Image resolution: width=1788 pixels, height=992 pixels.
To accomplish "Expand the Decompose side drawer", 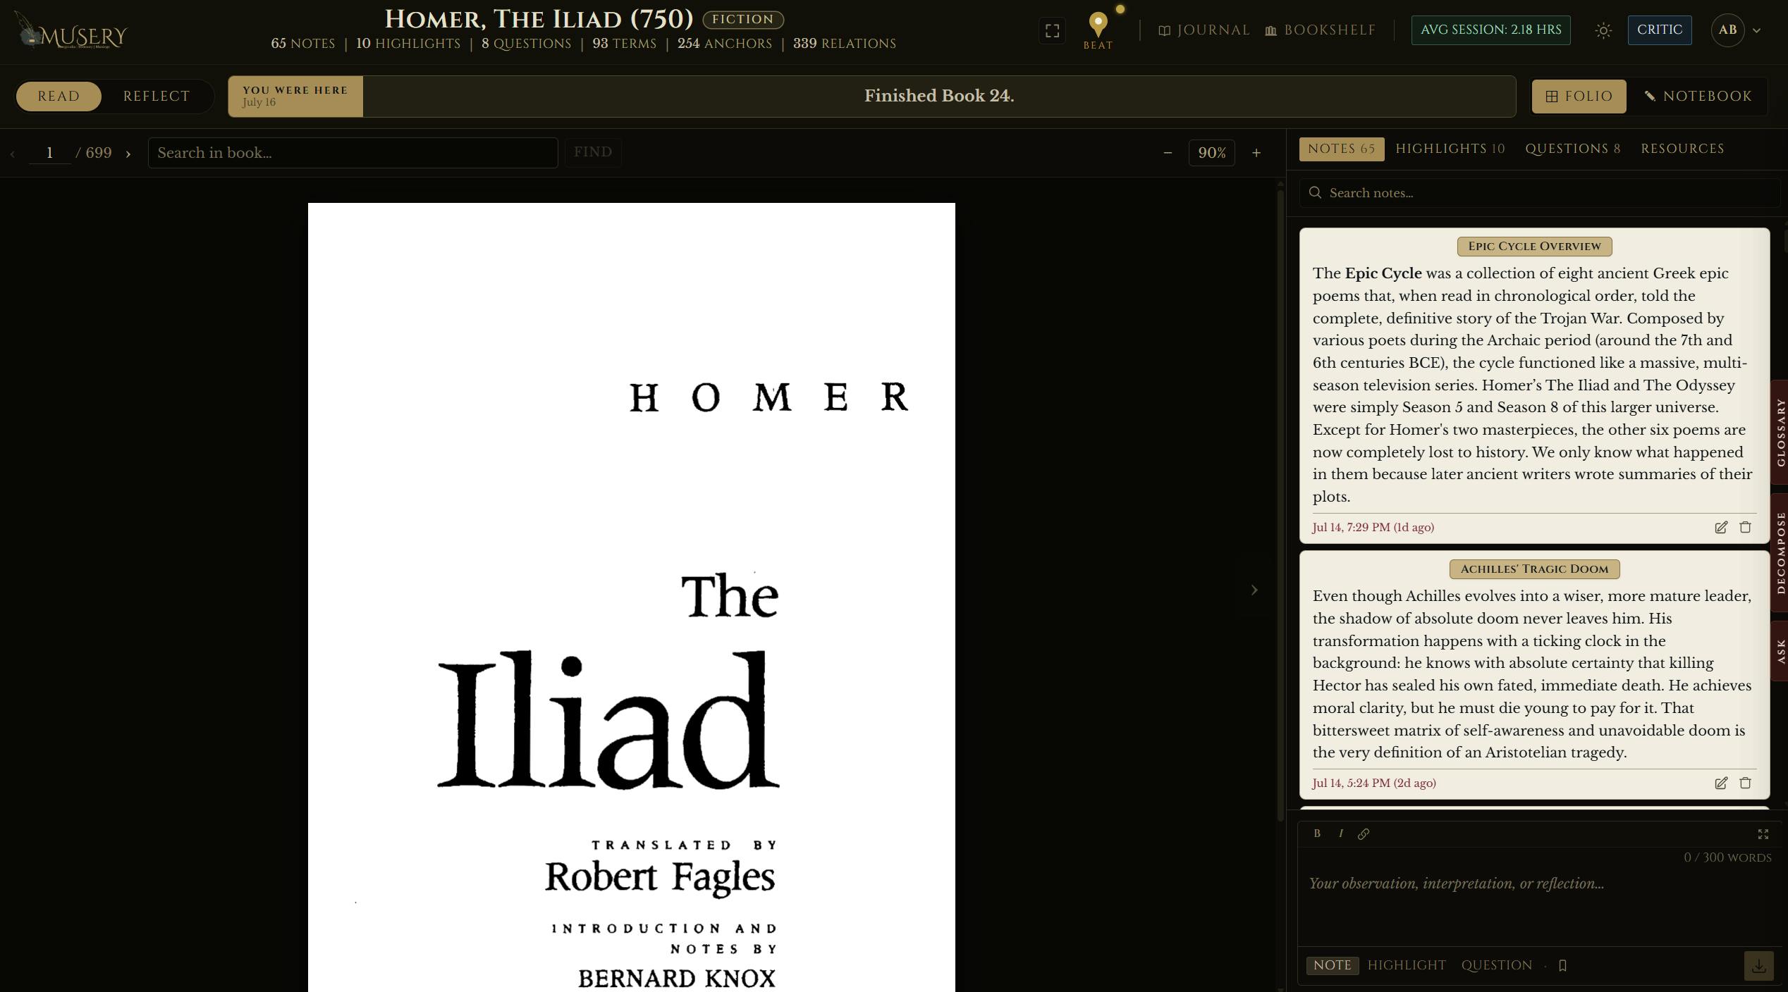I will point(1780,553).
